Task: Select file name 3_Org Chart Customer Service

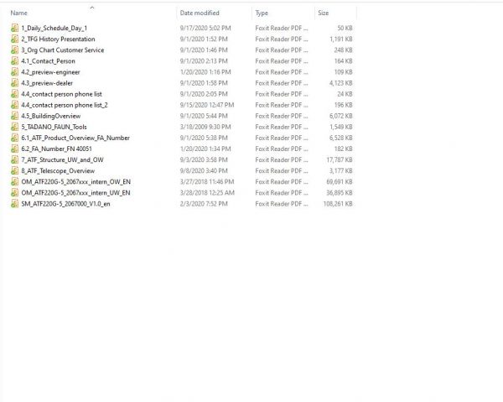Action: pyautogui.click(x=63, y=50)
